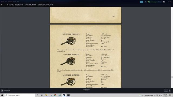This screenshot has width=173, height=97.
Task: Open the LIBRARY tab
Action: 19,5
